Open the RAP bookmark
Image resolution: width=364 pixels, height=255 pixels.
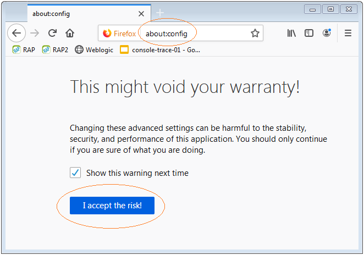pos(24,49)
